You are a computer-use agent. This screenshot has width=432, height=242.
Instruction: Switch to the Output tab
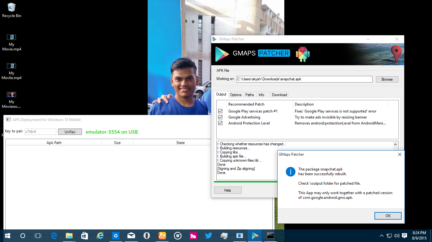tap(221, 95)
